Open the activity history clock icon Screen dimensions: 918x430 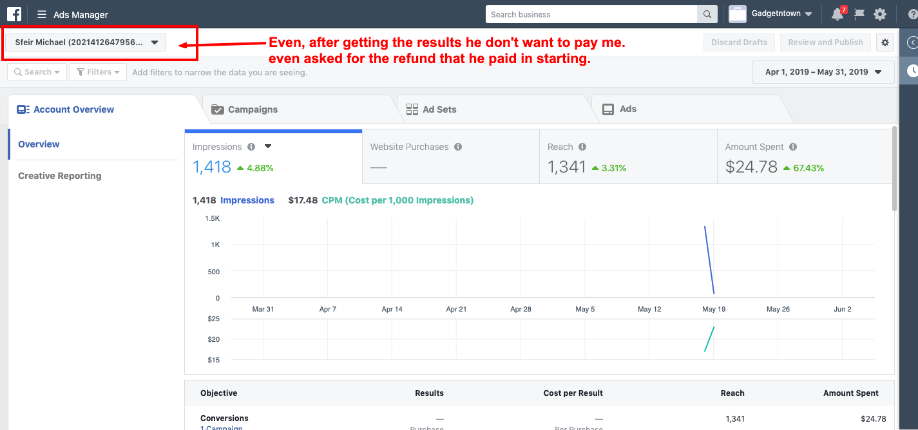pyautogui.click(x=912, y=71)
